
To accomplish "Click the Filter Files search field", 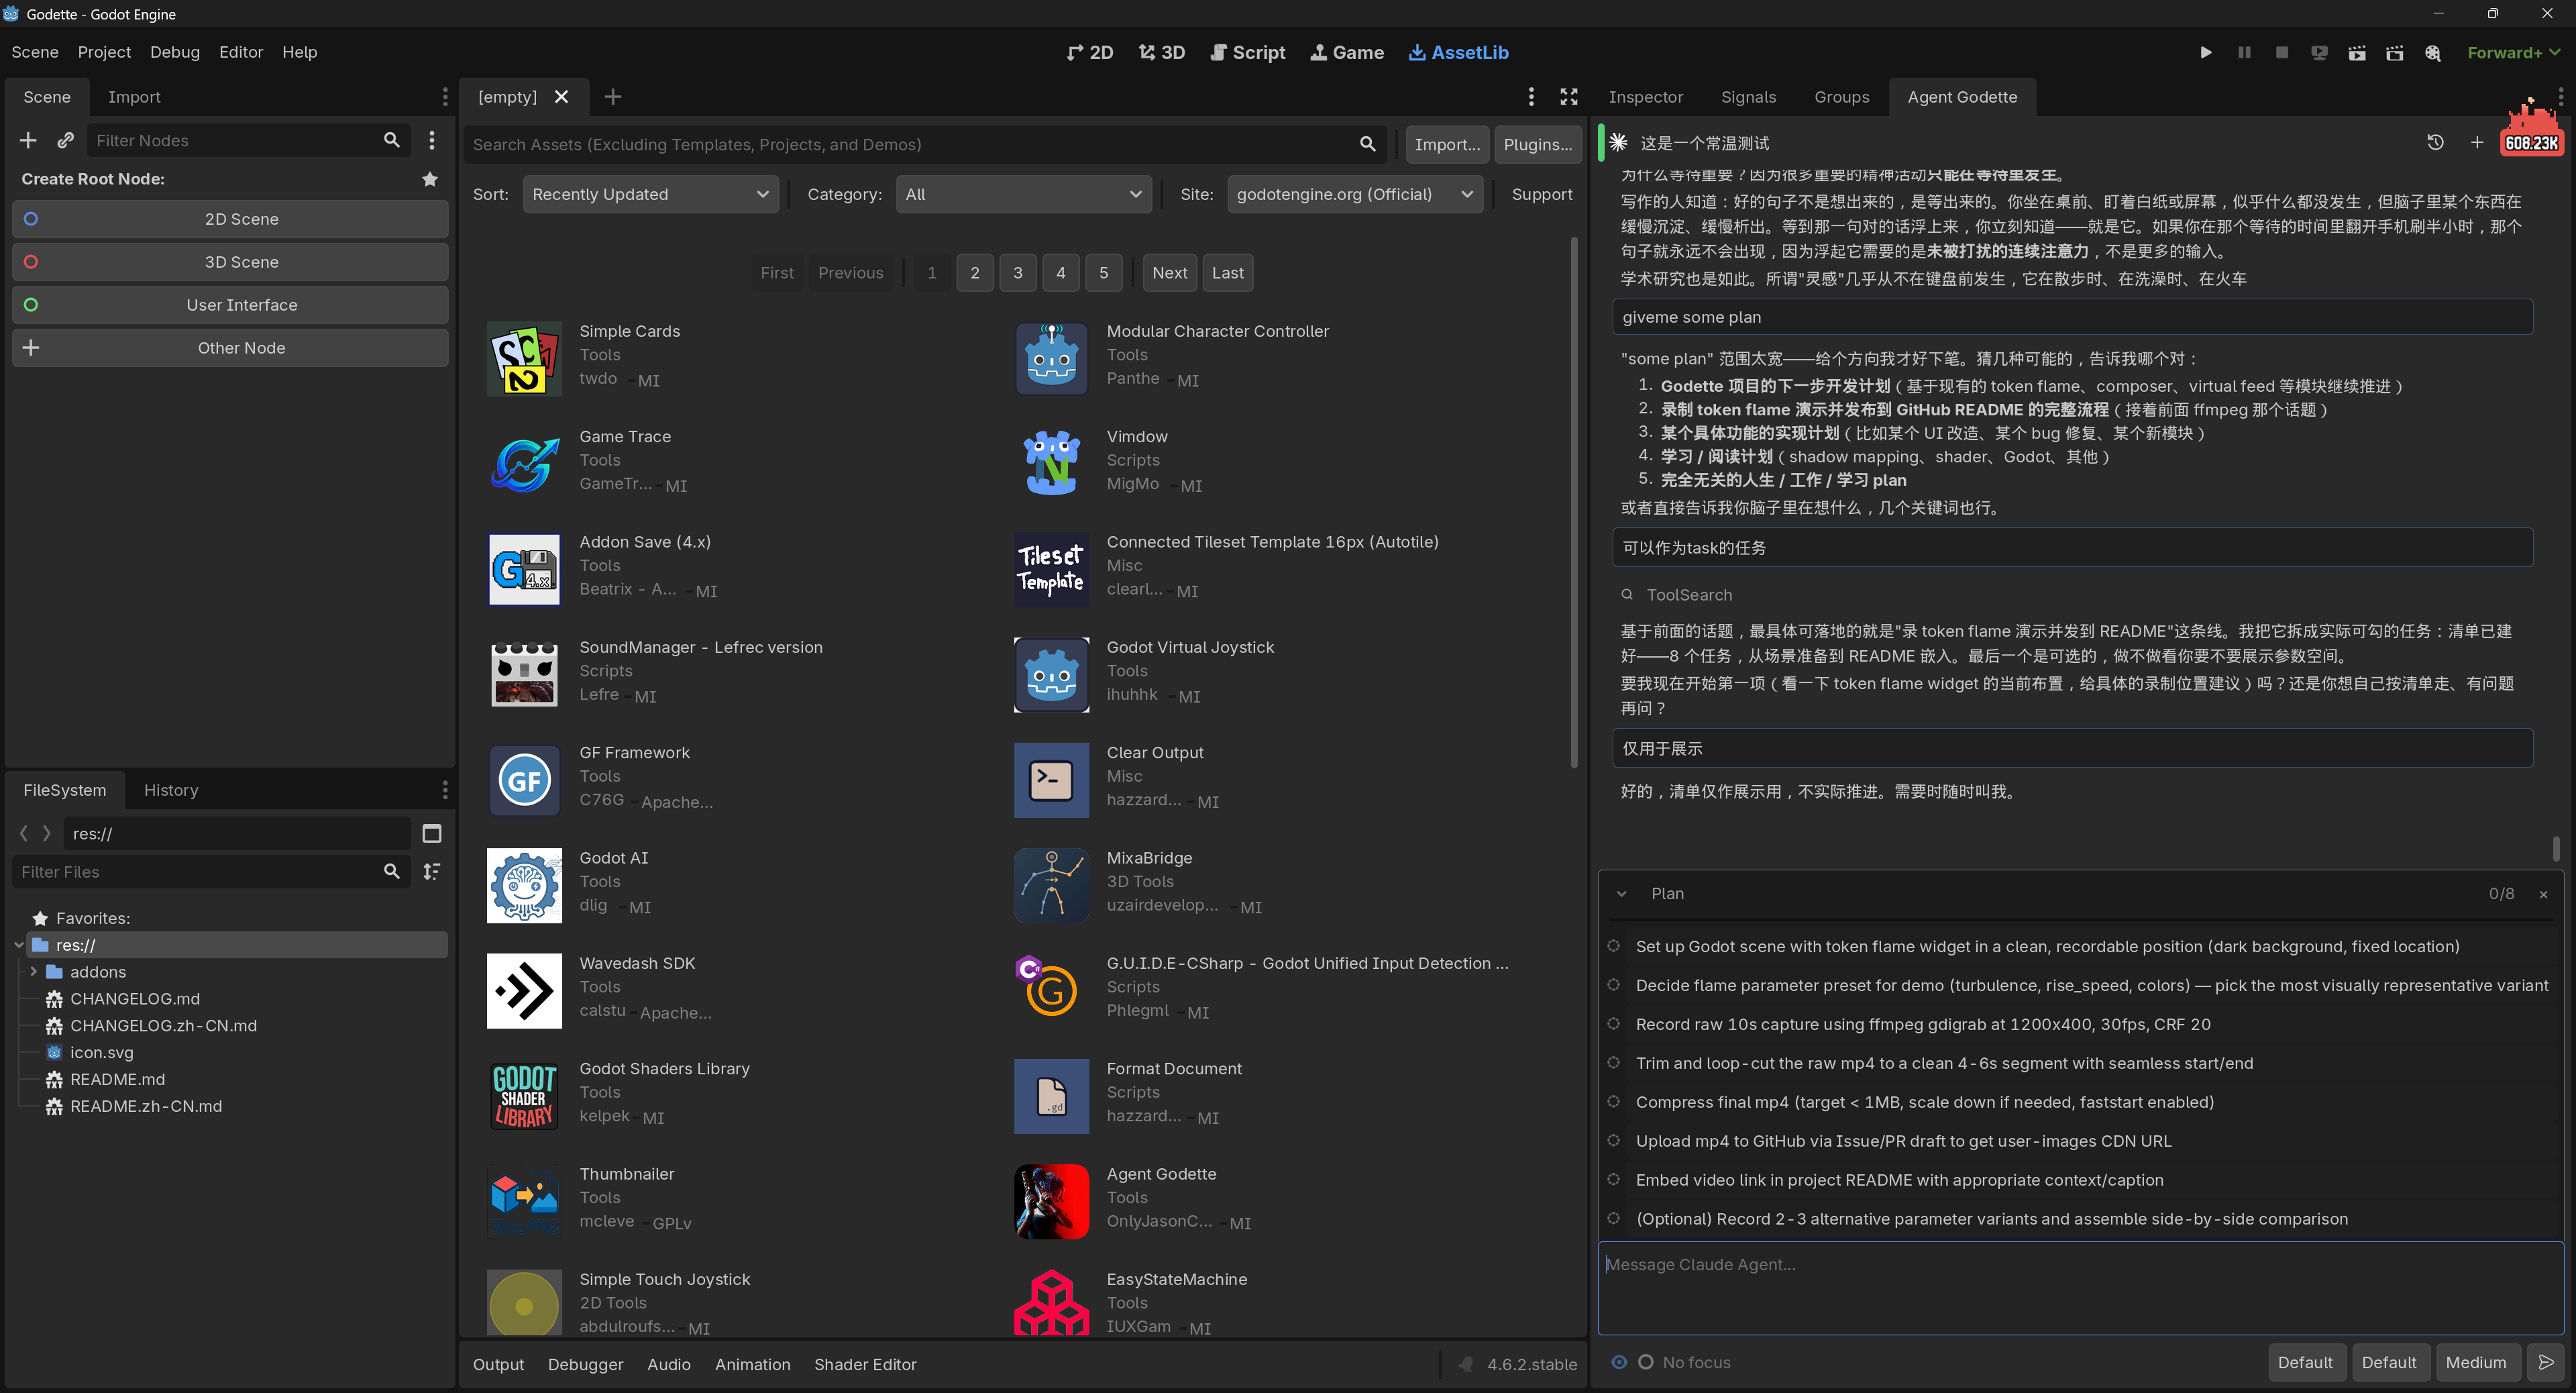I will (x=211, y=871).
